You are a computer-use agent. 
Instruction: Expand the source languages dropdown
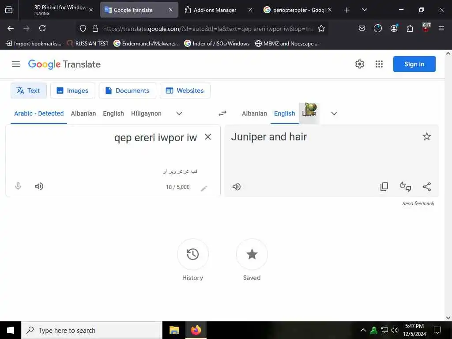179,113
